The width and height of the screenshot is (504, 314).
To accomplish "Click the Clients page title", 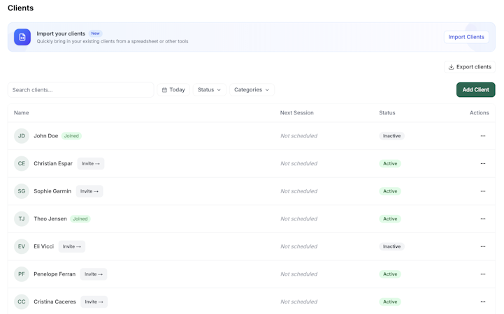I will coord(20,8).
